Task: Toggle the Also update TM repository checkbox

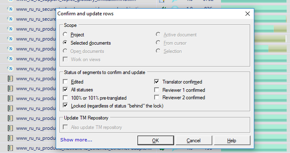Action: [65, 127]
